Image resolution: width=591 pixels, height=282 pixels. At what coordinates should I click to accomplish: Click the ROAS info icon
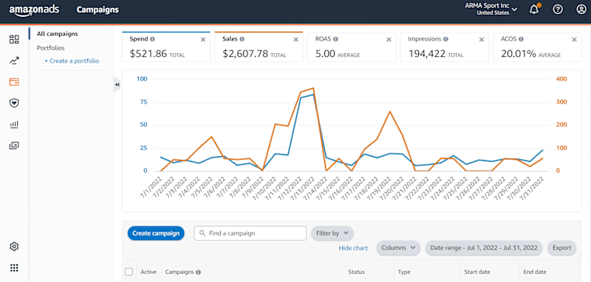tap(335, 39)
